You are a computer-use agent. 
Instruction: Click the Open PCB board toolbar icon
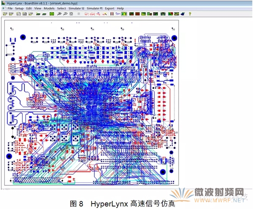[x=5, y=14]
